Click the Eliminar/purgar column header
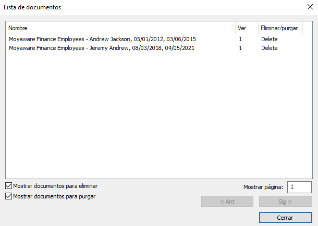This screenshot has height=226, width=318. 280,28
